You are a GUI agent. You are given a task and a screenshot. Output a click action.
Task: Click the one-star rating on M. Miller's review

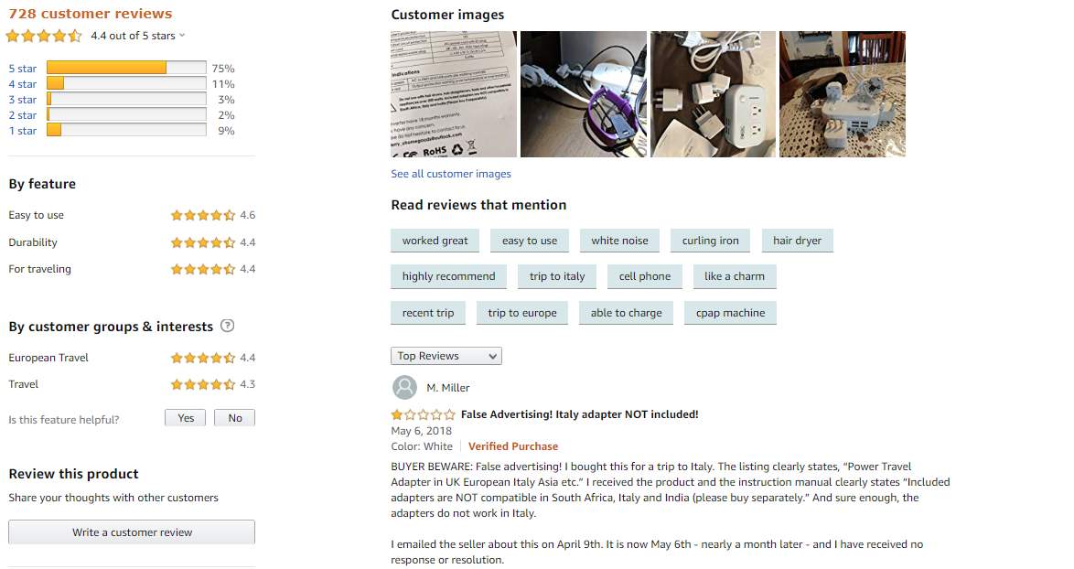click(x=423, y=414)
